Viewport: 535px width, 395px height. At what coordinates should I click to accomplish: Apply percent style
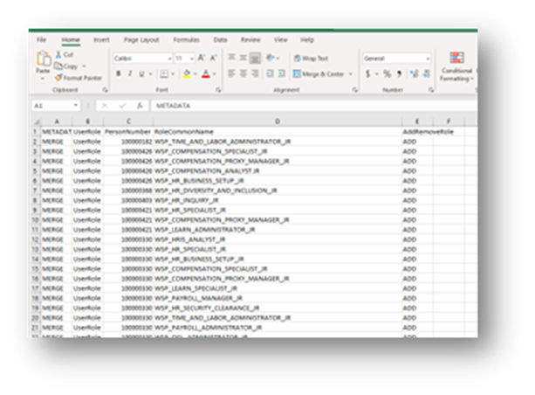pos(387,73)
